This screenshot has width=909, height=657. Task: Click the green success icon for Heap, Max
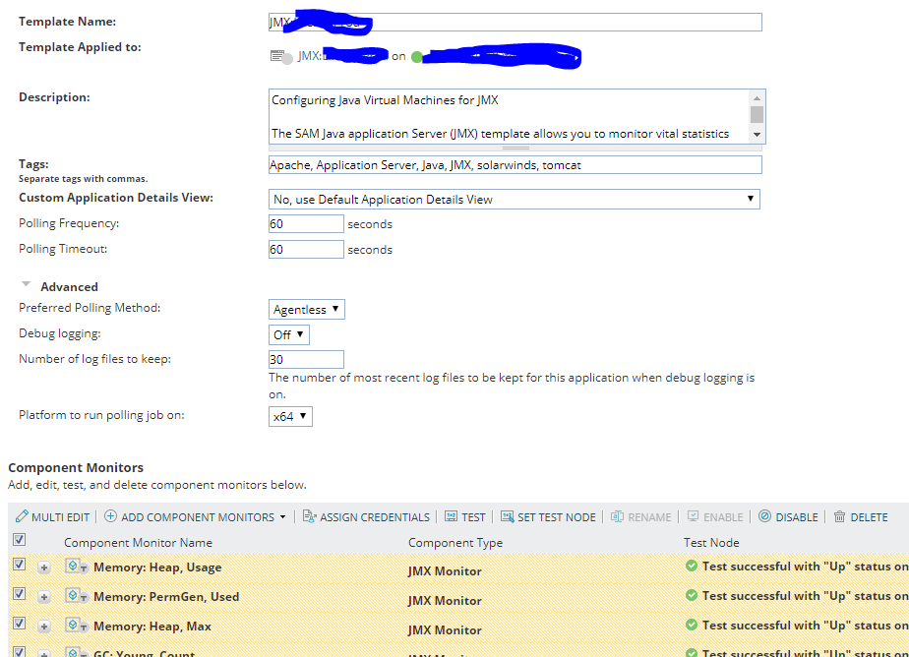[x=691, y=625]
